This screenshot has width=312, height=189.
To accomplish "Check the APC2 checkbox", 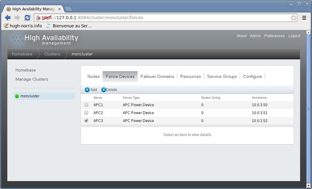I will (x=86, y=113).
